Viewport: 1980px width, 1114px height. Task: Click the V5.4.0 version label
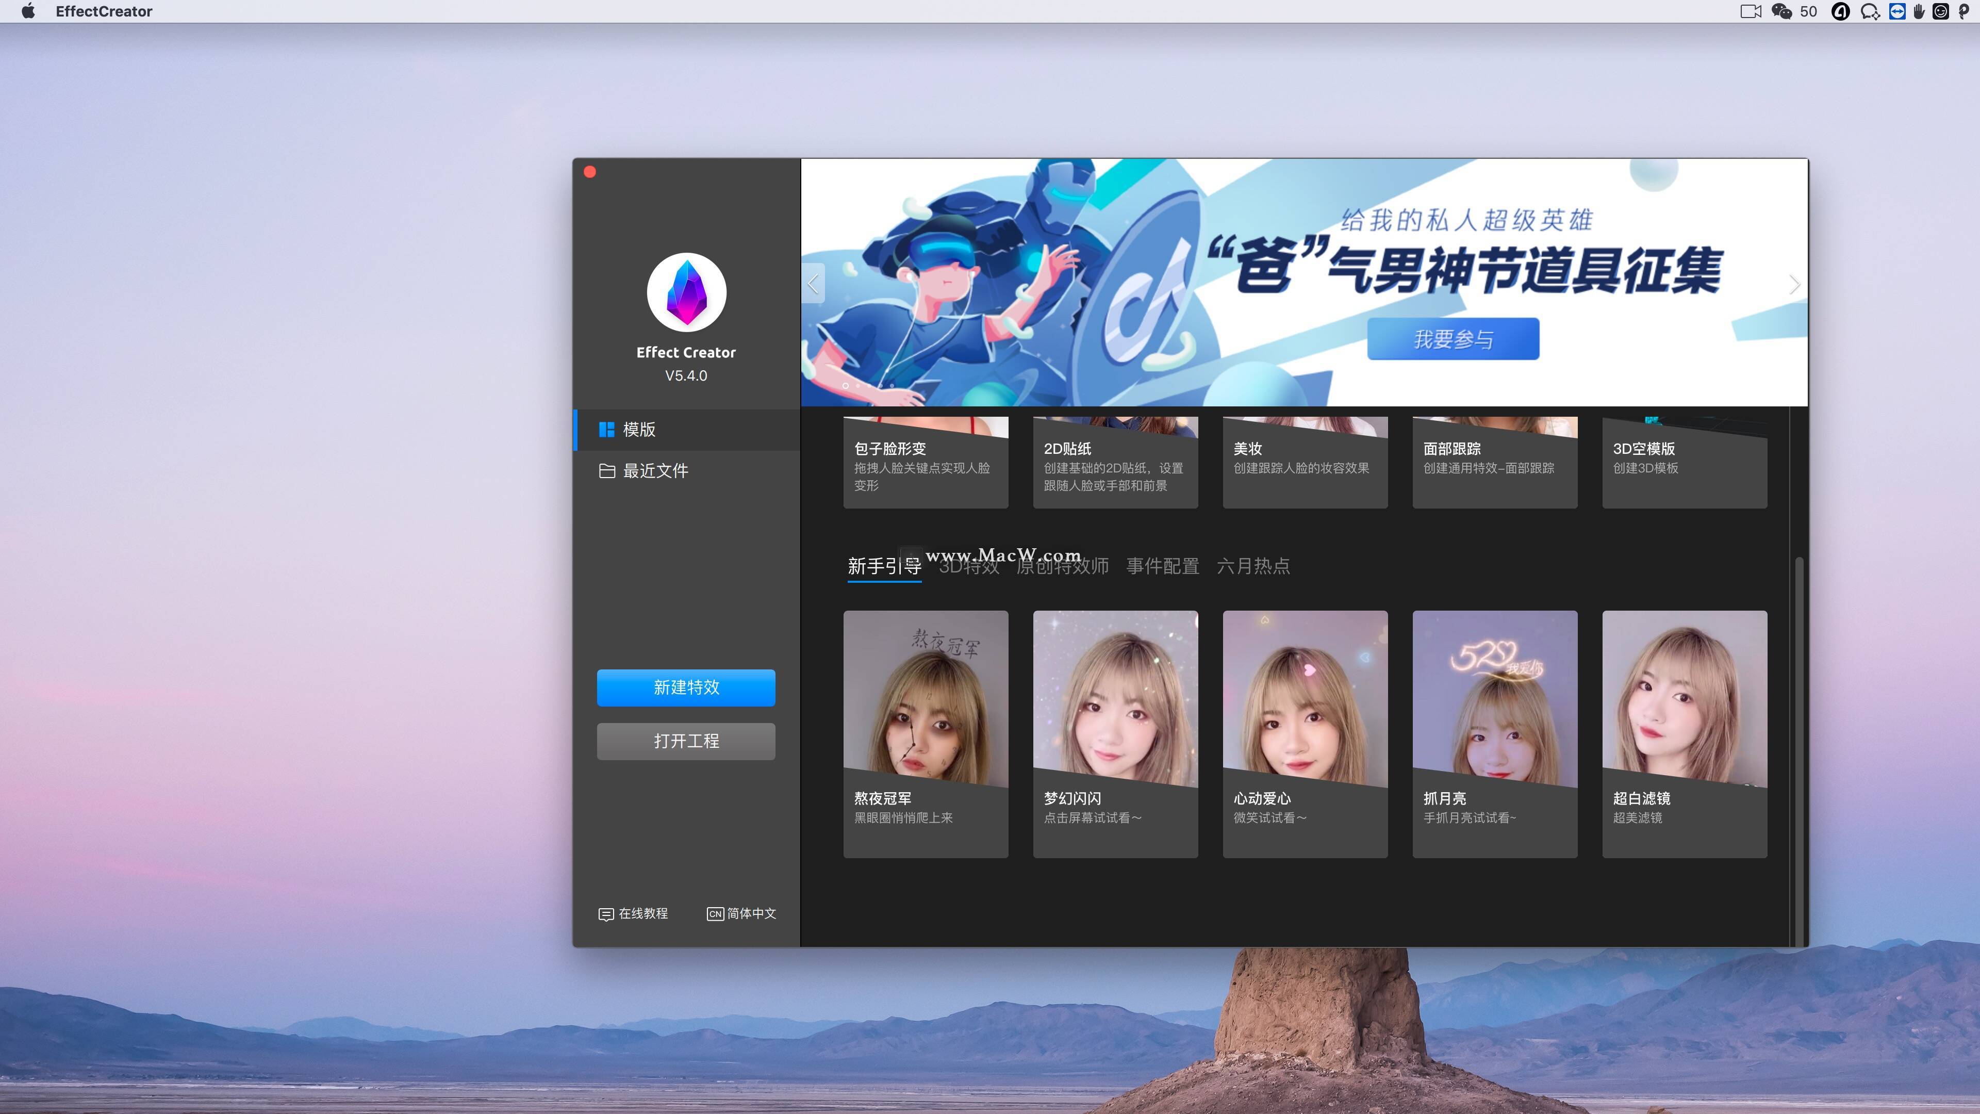[x=686, y=376]
